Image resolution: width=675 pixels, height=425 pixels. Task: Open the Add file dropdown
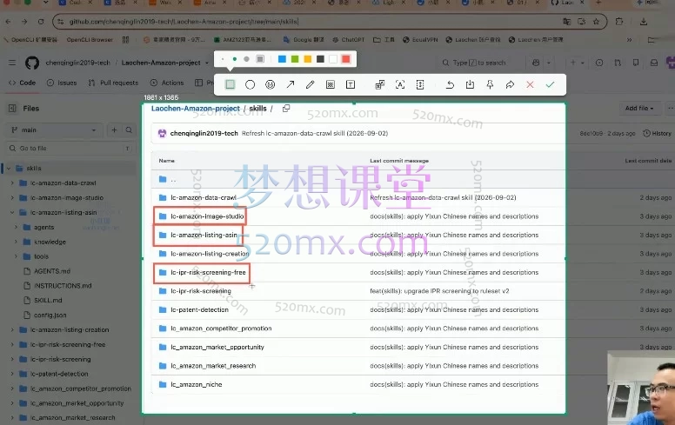point(639,109)
